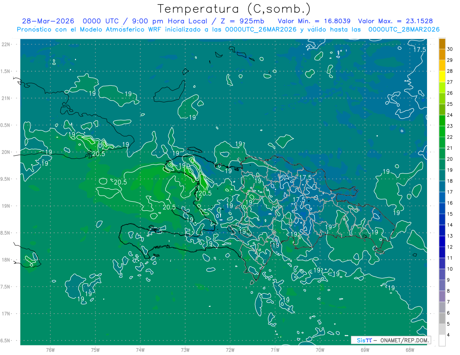Screen dimensions: 460x355
Task: Click the orange 30 degree color swatch
Action: pos(442,44)
